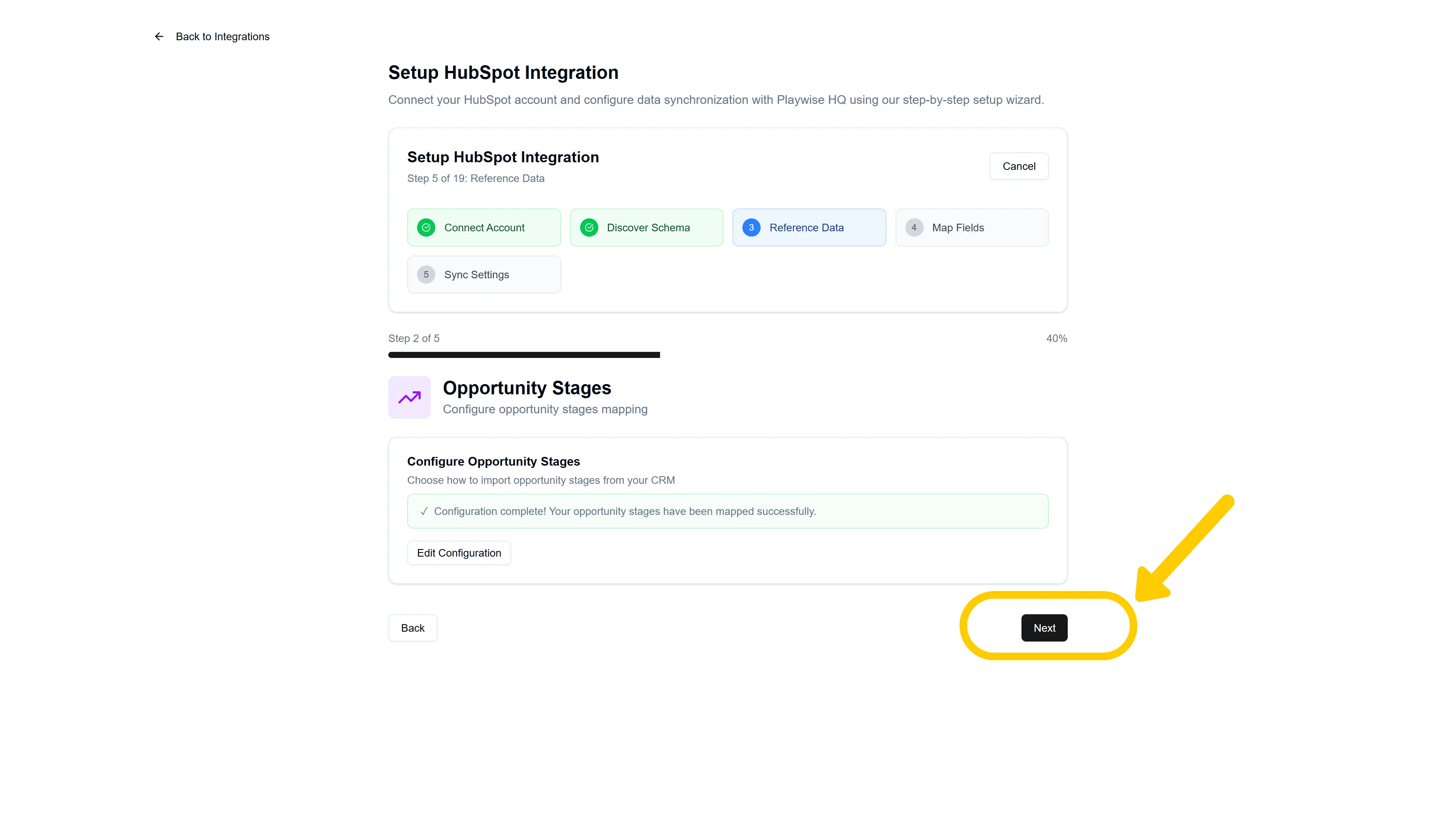Open the Connect Account step
This screenshot has width=1456, height=819.
click(484, 228)
